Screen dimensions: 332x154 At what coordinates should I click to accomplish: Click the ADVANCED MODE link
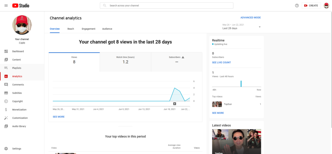pos(250,17)
